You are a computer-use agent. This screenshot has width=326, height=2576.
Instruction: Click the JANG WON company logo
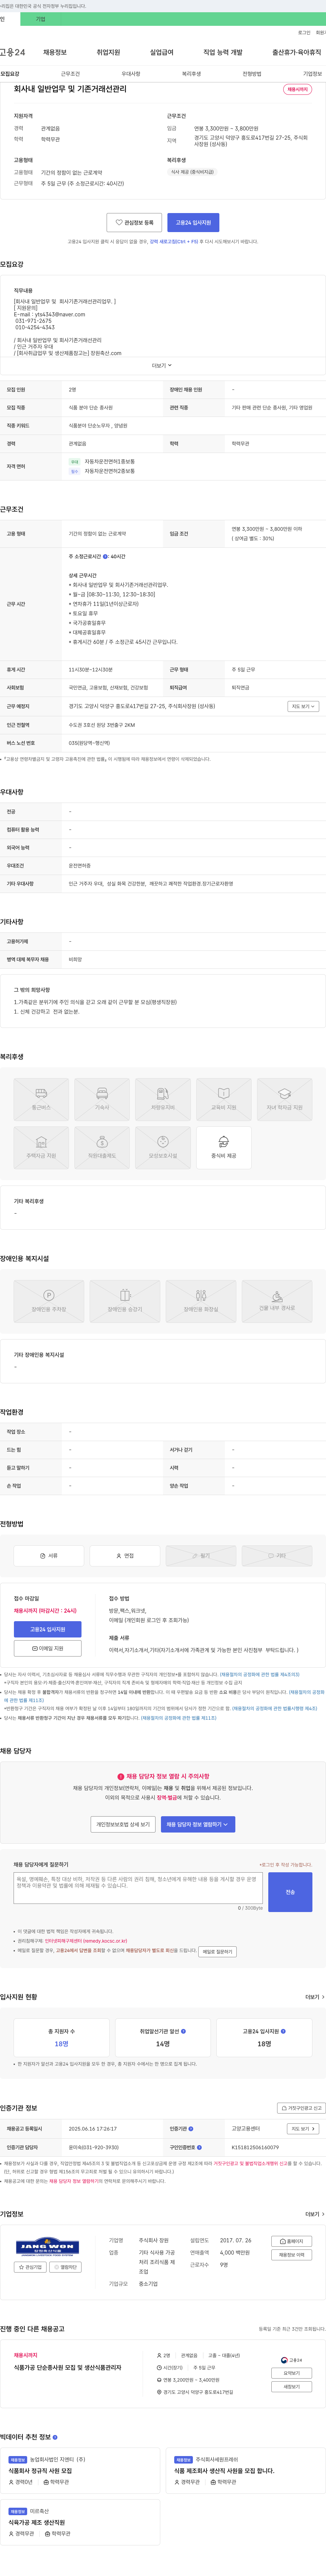click(47, 2247)
